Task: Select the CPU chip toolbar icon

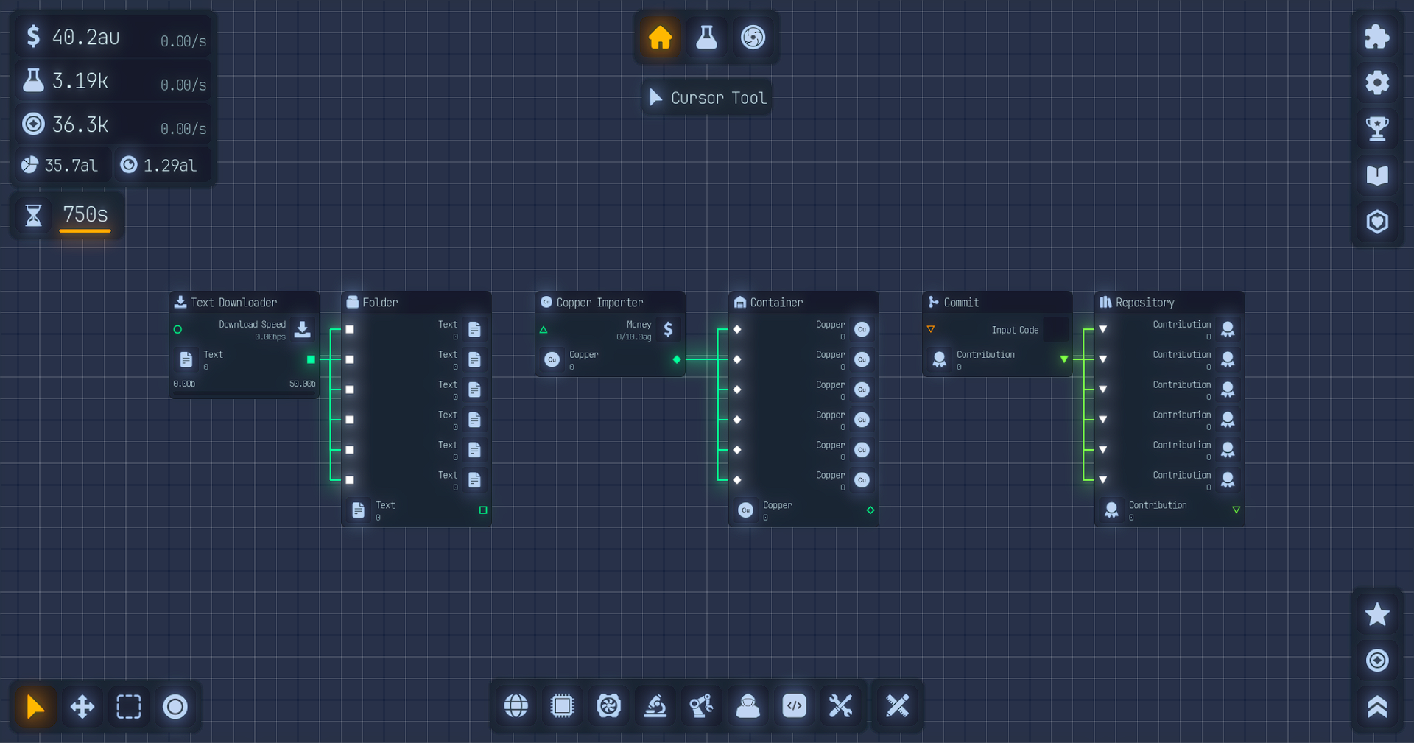Action: [562, 706]
